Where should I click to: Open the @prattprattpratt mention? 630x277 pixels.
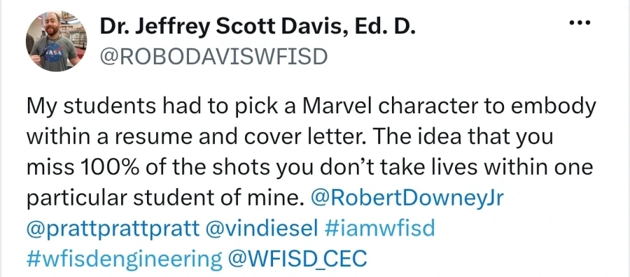pos(113,229)
